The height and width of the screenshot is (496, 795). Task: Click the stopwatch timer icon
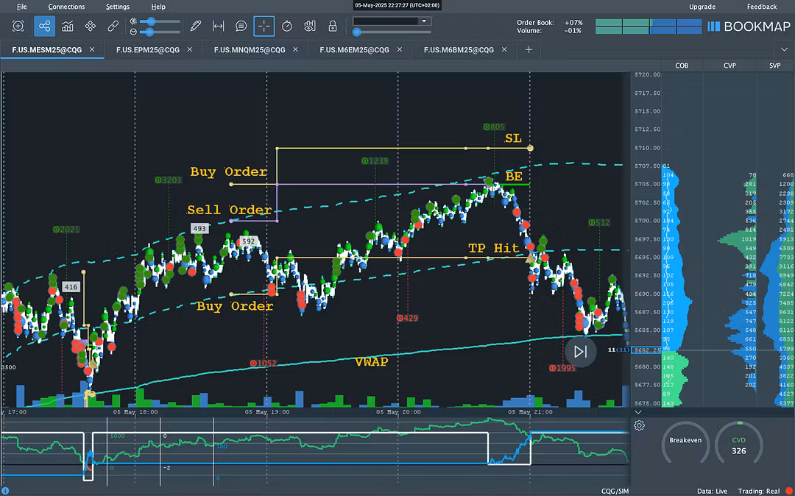tap(287, 26)
